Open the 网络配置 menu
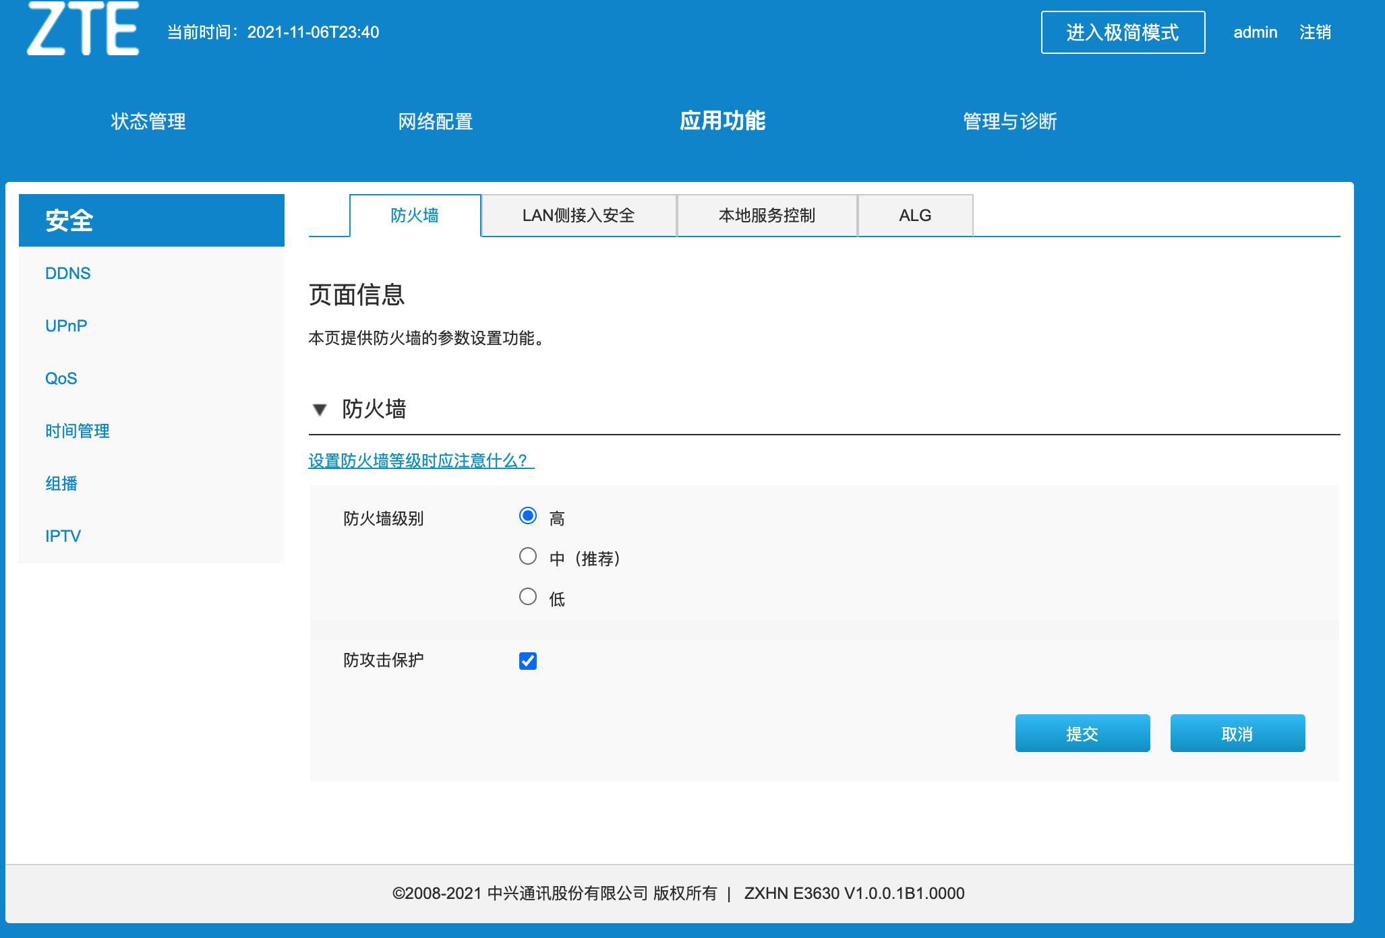The height and width of the screenshot is (938, 1385). (x=436, y=122)
